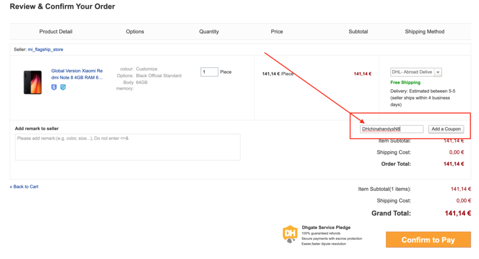Click the Add a Coupon button
This screenshot has height=259, width=479.
click(x=446, y=129)
